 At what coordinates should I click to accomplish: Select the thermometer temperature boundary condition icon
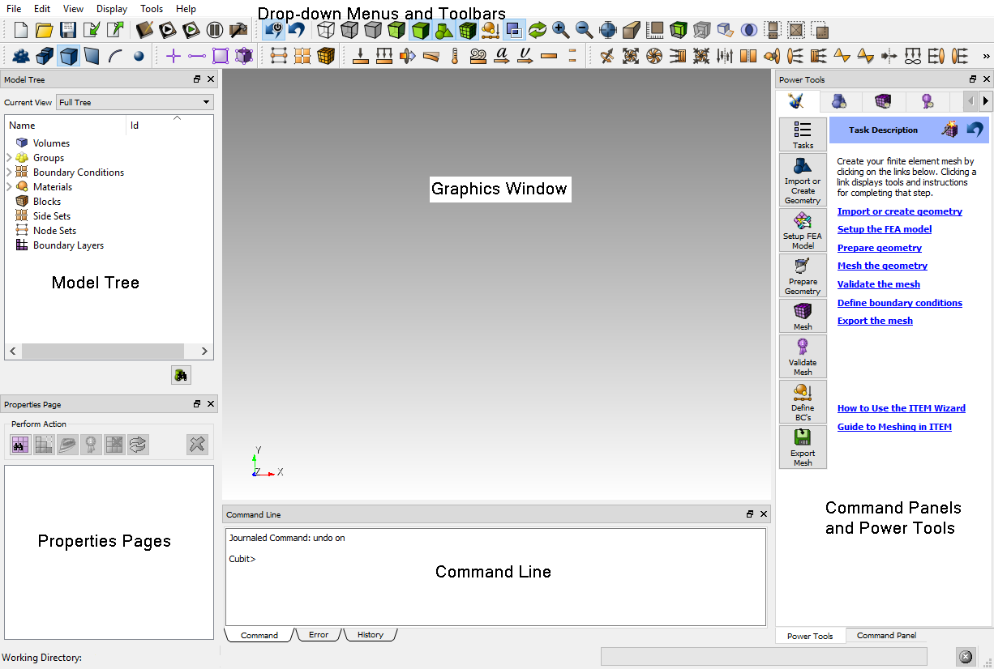pos(455,56)
